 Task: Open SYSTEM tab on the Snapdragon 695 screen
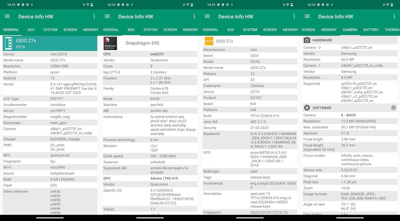click(x=150, y=30)
